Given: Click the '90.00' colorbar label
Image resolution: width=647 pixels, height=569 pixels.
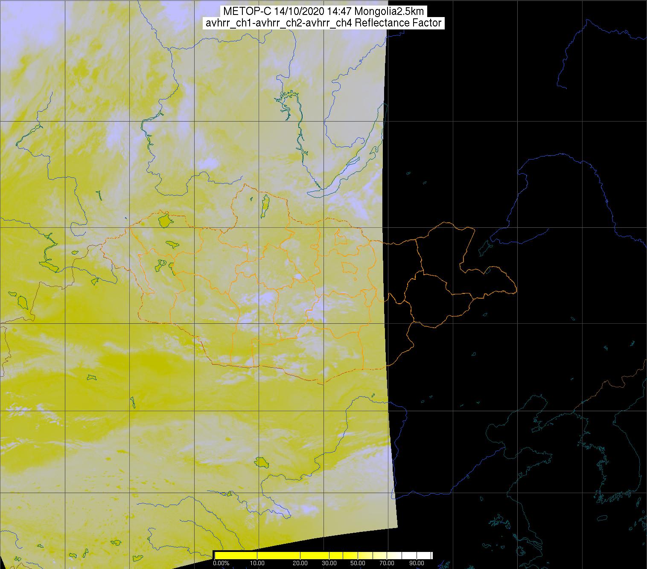Looking at the screenshot, I should [x=416, y=563].
